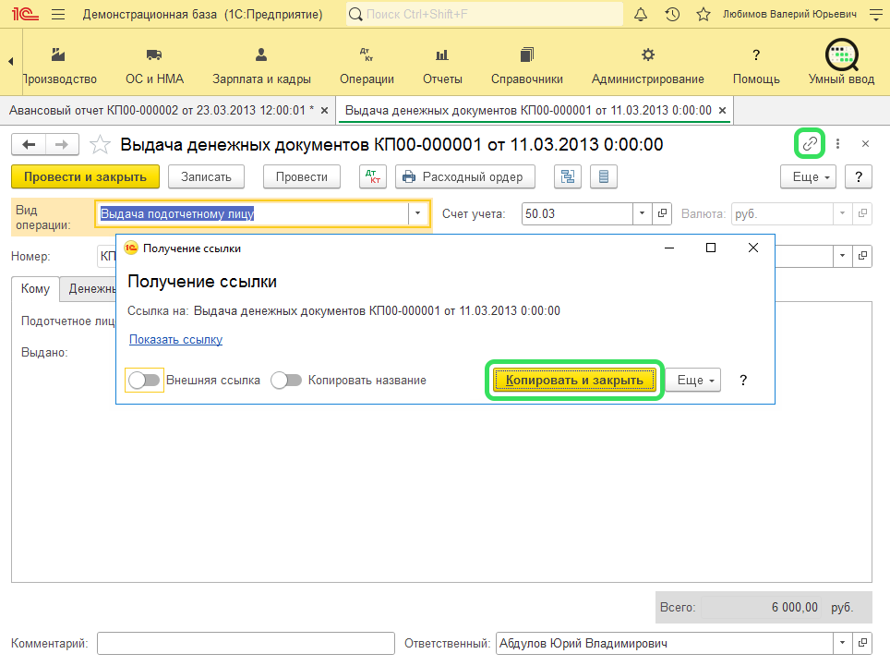Viewport: 890px width, 666px height.
Task: Open Справочники section
Action: pyautogui.click(x=527, y=67)
